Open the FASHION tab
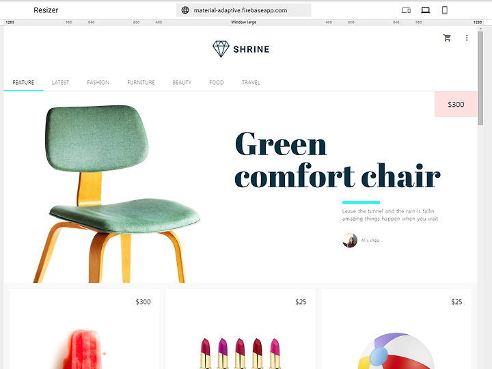Screen dimensions: 492x369 (98, 83)
